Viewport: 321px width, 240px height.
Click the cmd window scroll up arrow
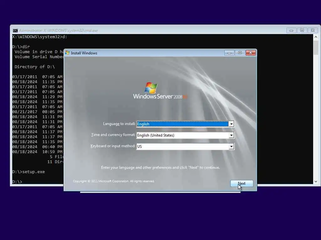316,37
